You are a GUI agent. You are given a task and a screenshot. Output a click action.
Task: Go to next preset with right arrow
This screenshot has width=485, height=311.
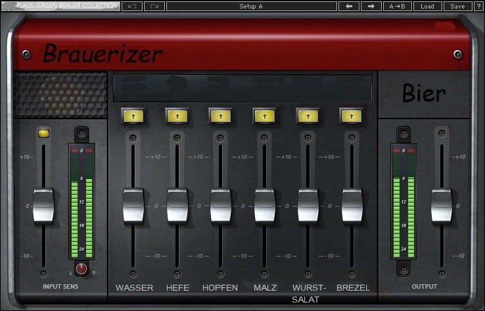(371, 6)
